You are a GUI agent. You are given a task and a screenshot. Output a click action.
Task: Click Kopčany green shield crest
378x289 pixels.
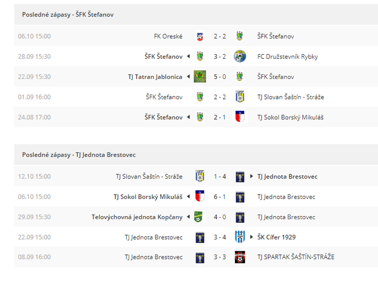coord(199,217)
